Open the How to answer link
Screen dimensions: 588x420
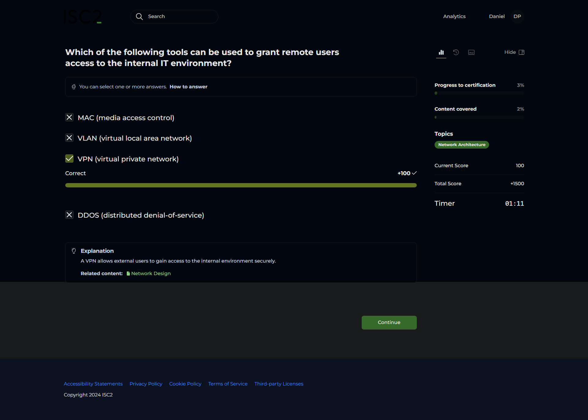[x=188, y=87]
